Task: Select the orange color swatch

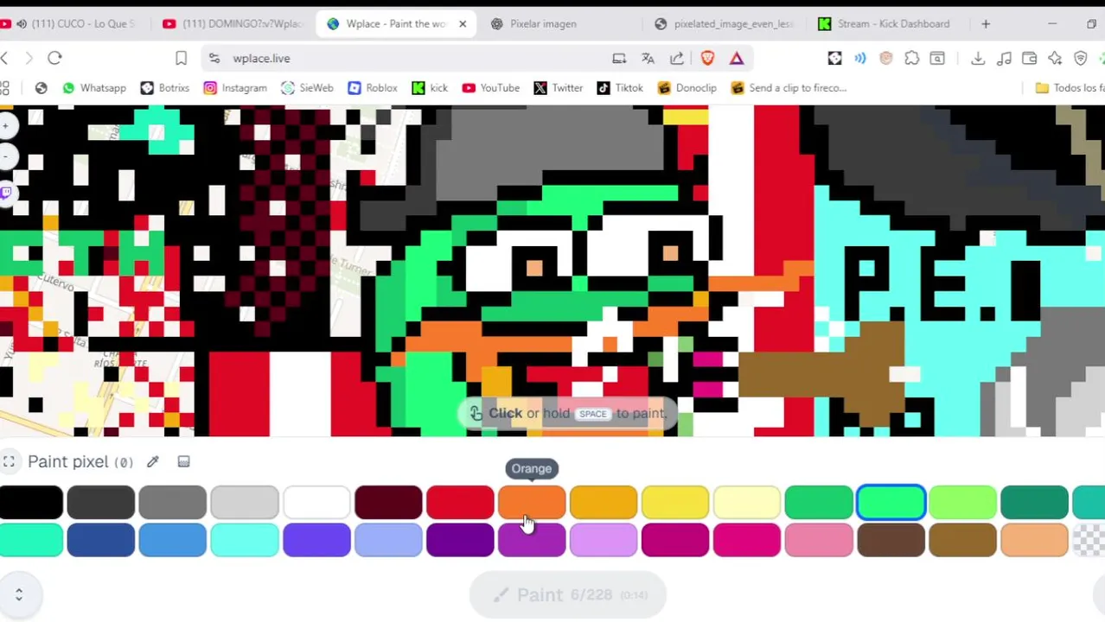Action: click(x=532, y=502)
